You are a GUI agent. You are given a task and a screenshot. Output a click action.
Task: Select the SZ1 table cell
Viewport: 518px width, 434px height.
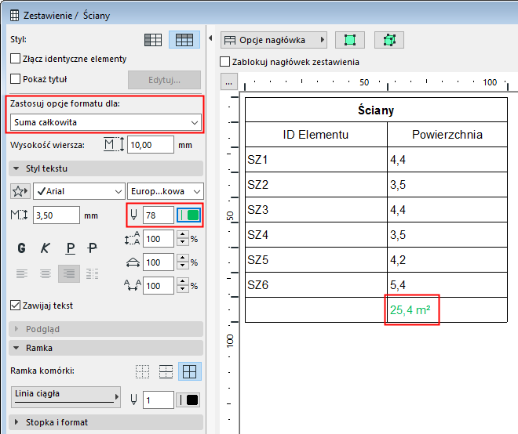(x=316, y=160)
